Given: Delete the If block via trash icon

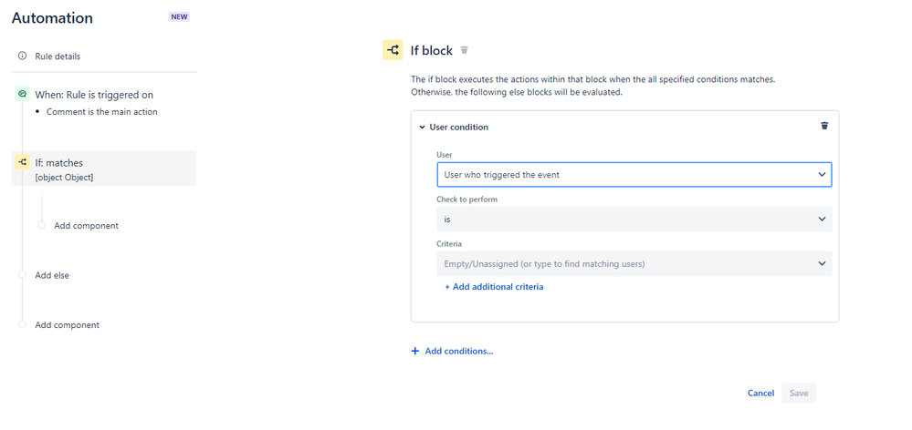Looking at the screenshot, I should (464, 50).
